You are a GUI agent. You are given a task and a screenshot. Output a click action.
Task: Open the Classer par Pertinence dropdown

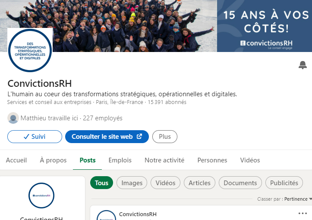(284, 199)
